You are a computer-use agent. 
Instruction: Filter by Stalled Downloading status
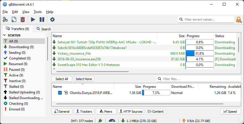click(24, 98)
